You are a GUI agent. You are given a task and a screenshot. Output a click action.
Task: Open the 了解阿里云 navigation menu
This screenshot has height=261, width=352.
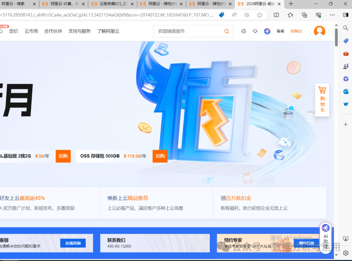pyautogui.click(x=108, y=31)
